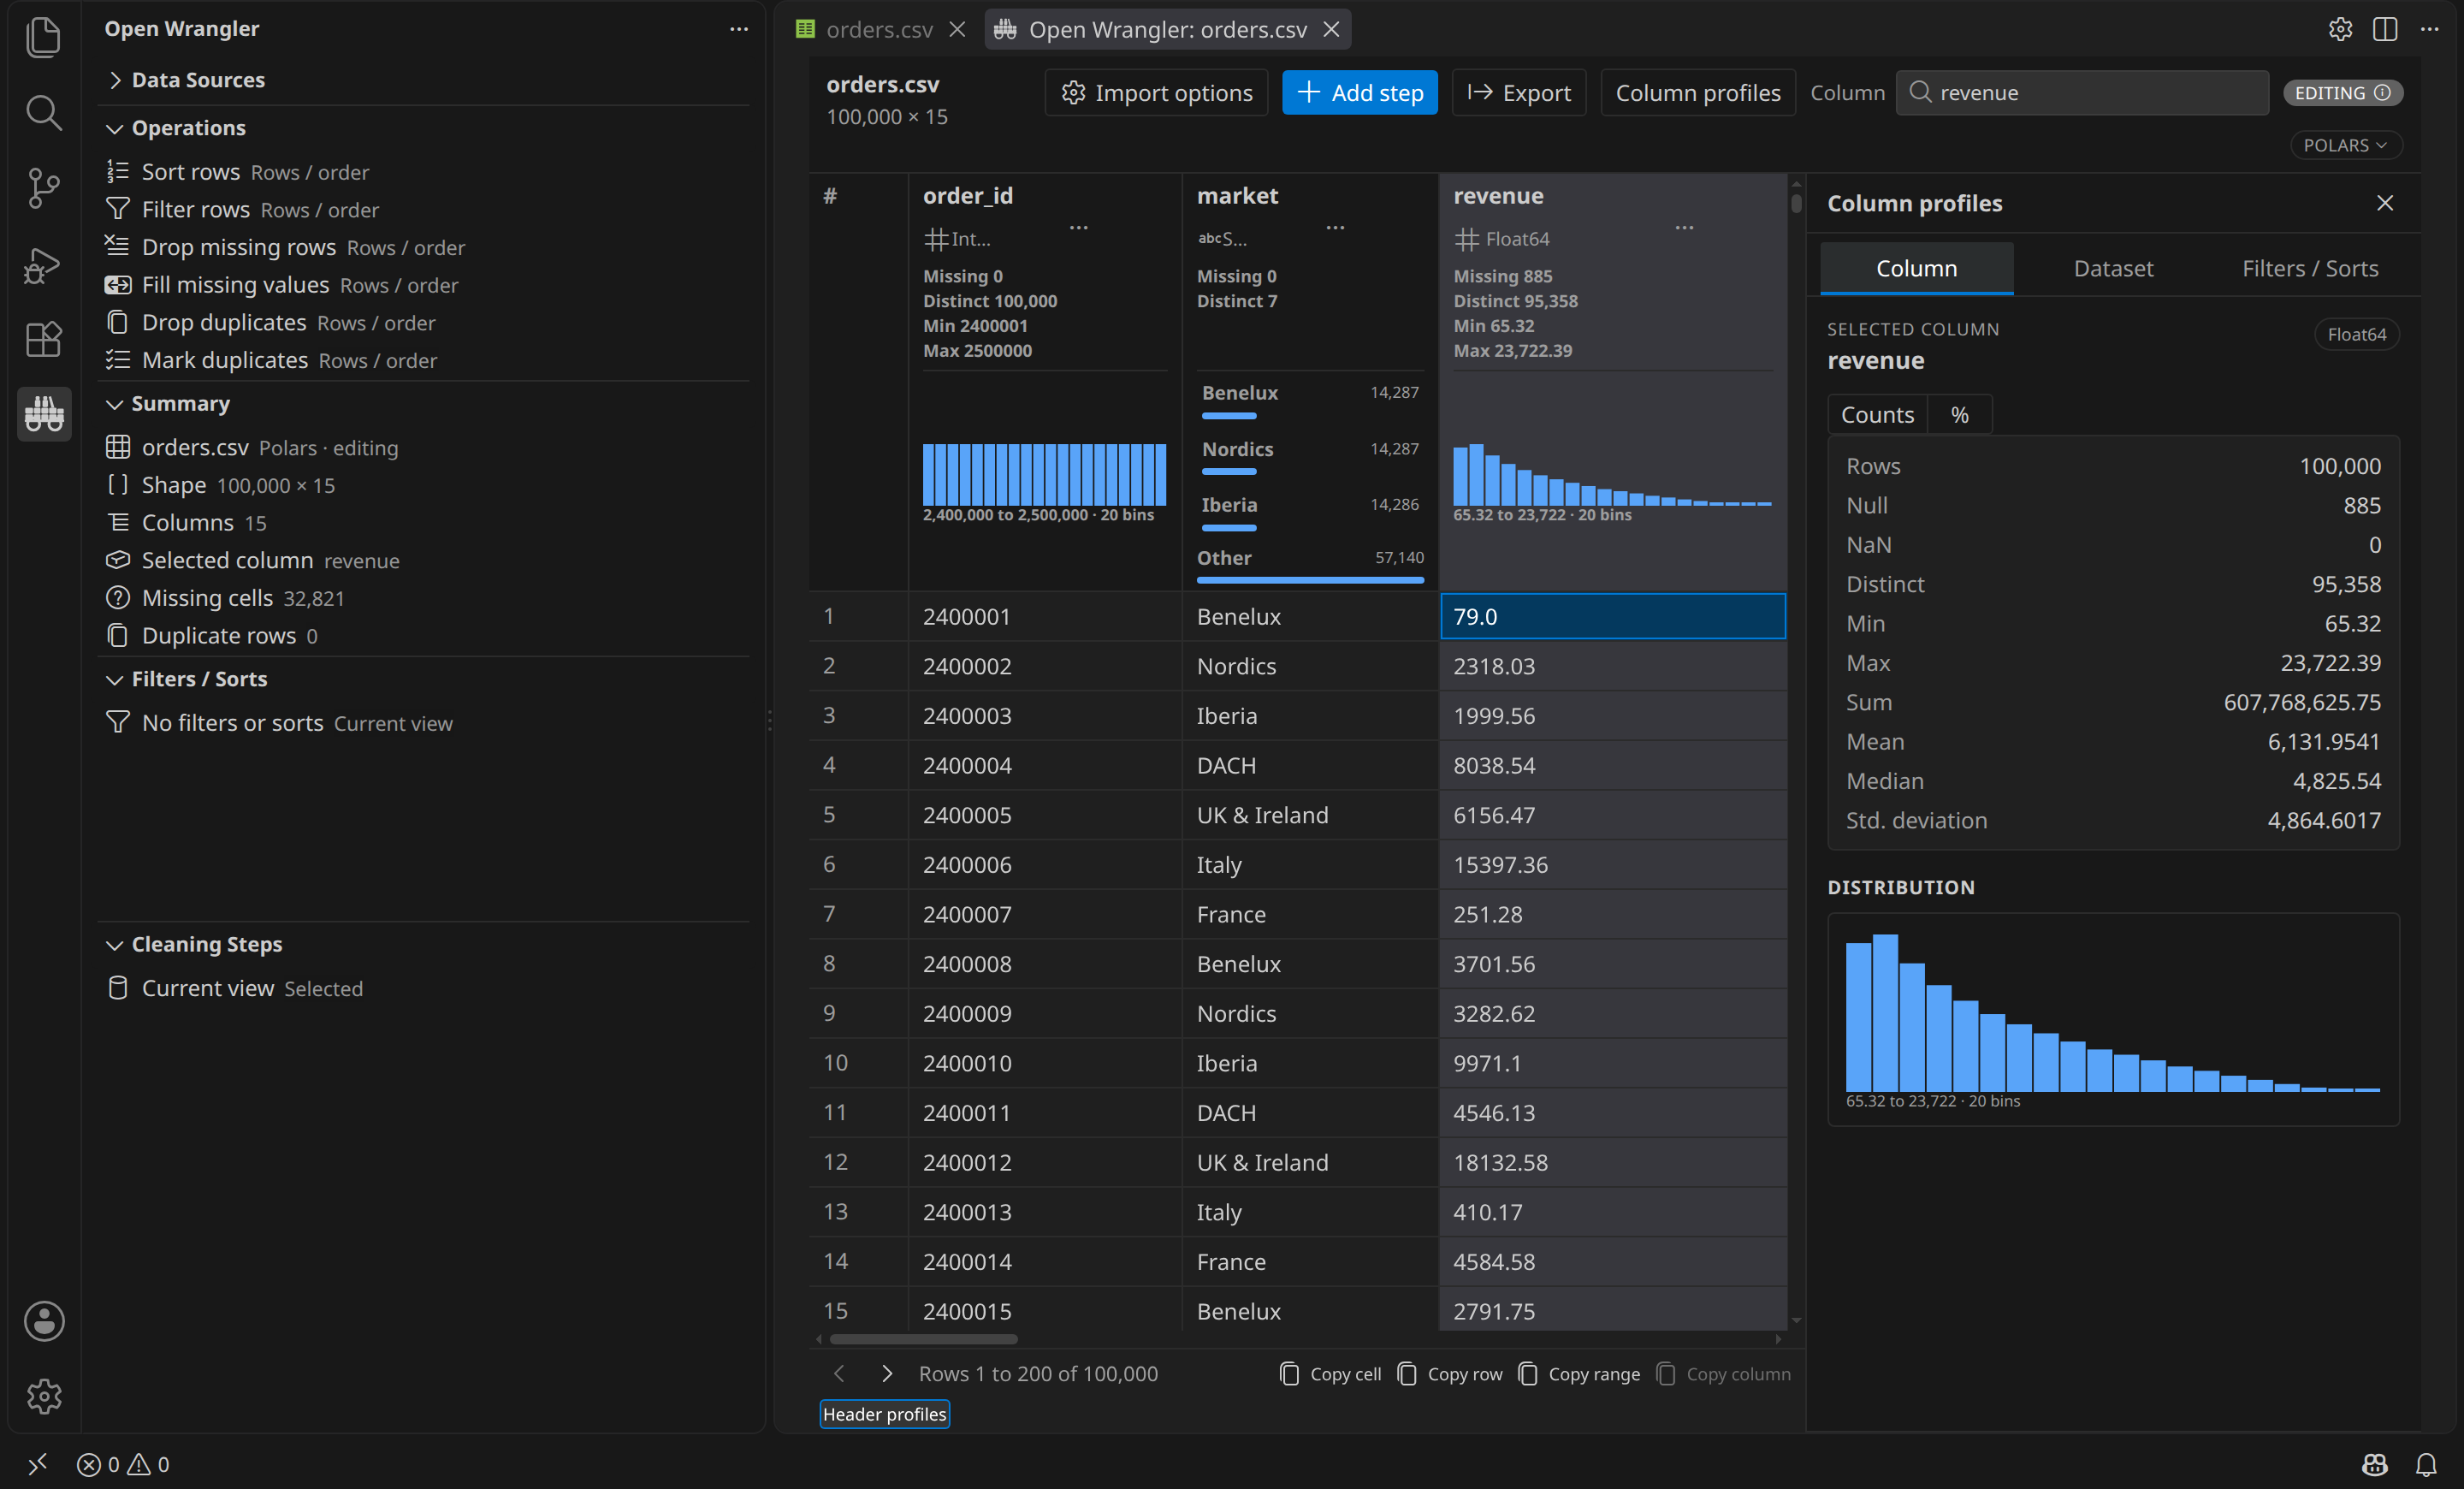Image resolution: width=2464 pixels, height=1489 pixels.
Task: Switch stats to percent view
Action: [x=1959, y=414]
